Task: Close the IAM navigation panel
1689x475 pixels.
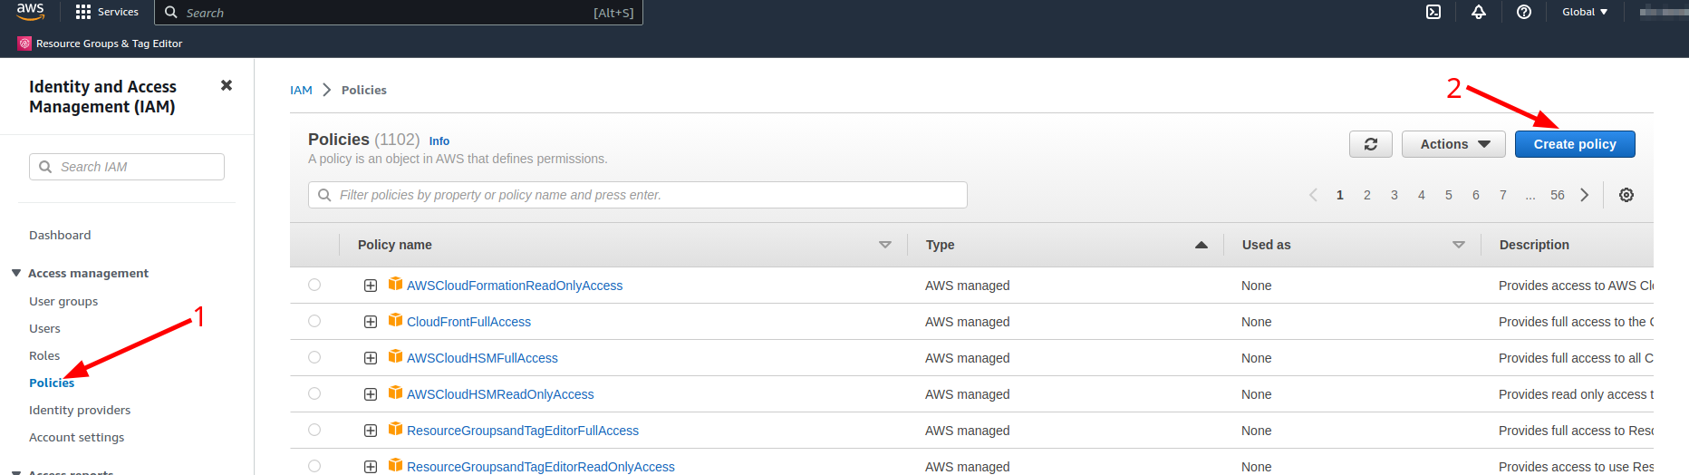Action: tap(227, 85)
